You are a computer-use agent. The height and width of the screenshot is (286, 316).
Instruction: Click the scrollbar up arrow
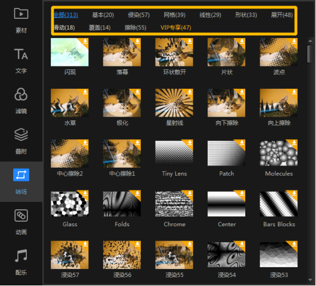click(x=310, y=41)
